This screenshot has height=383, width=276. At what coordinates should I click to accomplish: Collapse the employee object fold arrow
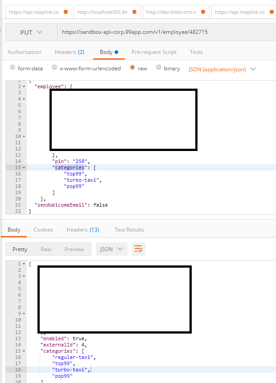click(x=24, y=86)
